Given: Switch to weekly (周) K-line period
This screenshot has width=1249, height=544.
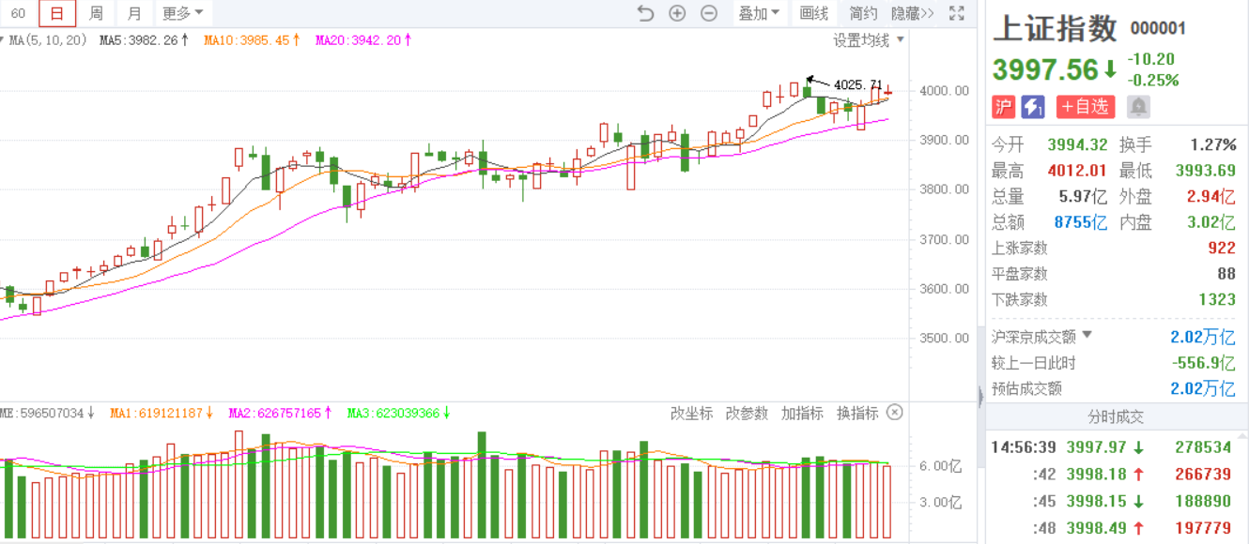Looking at the screenshot, I should tap(96, 13).
